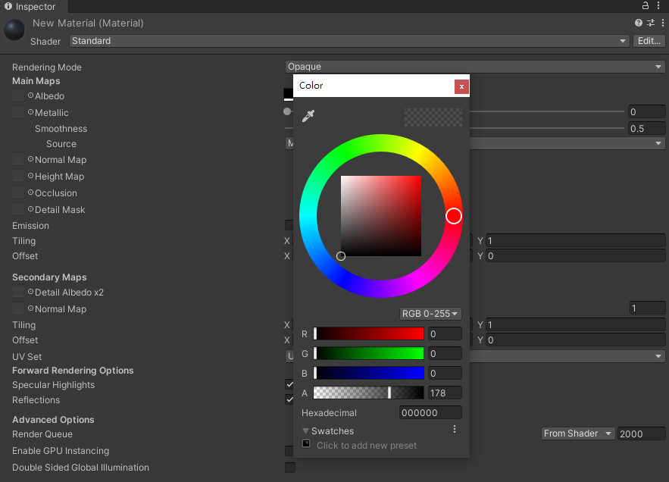Click the B value field
This screenshot has height=482, width=669.
coord(445,373)
